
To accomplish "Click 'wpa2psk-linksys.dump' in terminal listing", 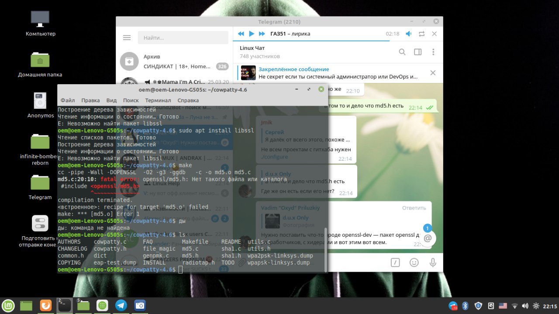I will click(x=280, y=256).
